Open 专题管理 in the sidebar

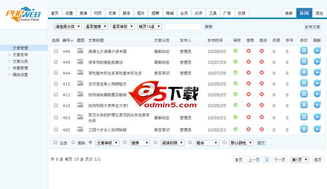(20, 68)
